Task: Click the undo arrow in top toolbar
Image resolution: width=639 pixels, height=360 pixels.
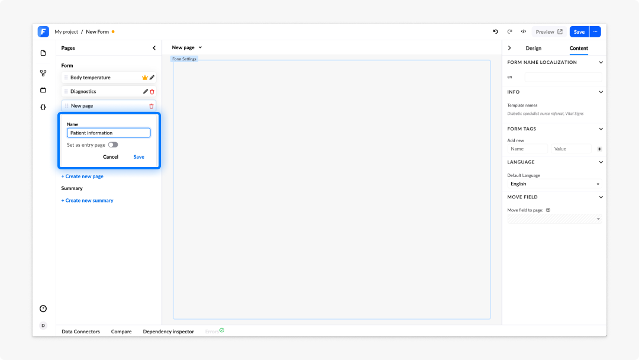Action: click(x=496, y=31)
